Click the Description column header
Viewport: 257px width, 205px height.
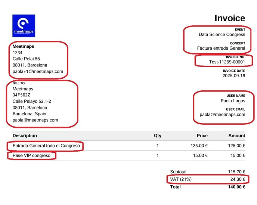point(25,136)
